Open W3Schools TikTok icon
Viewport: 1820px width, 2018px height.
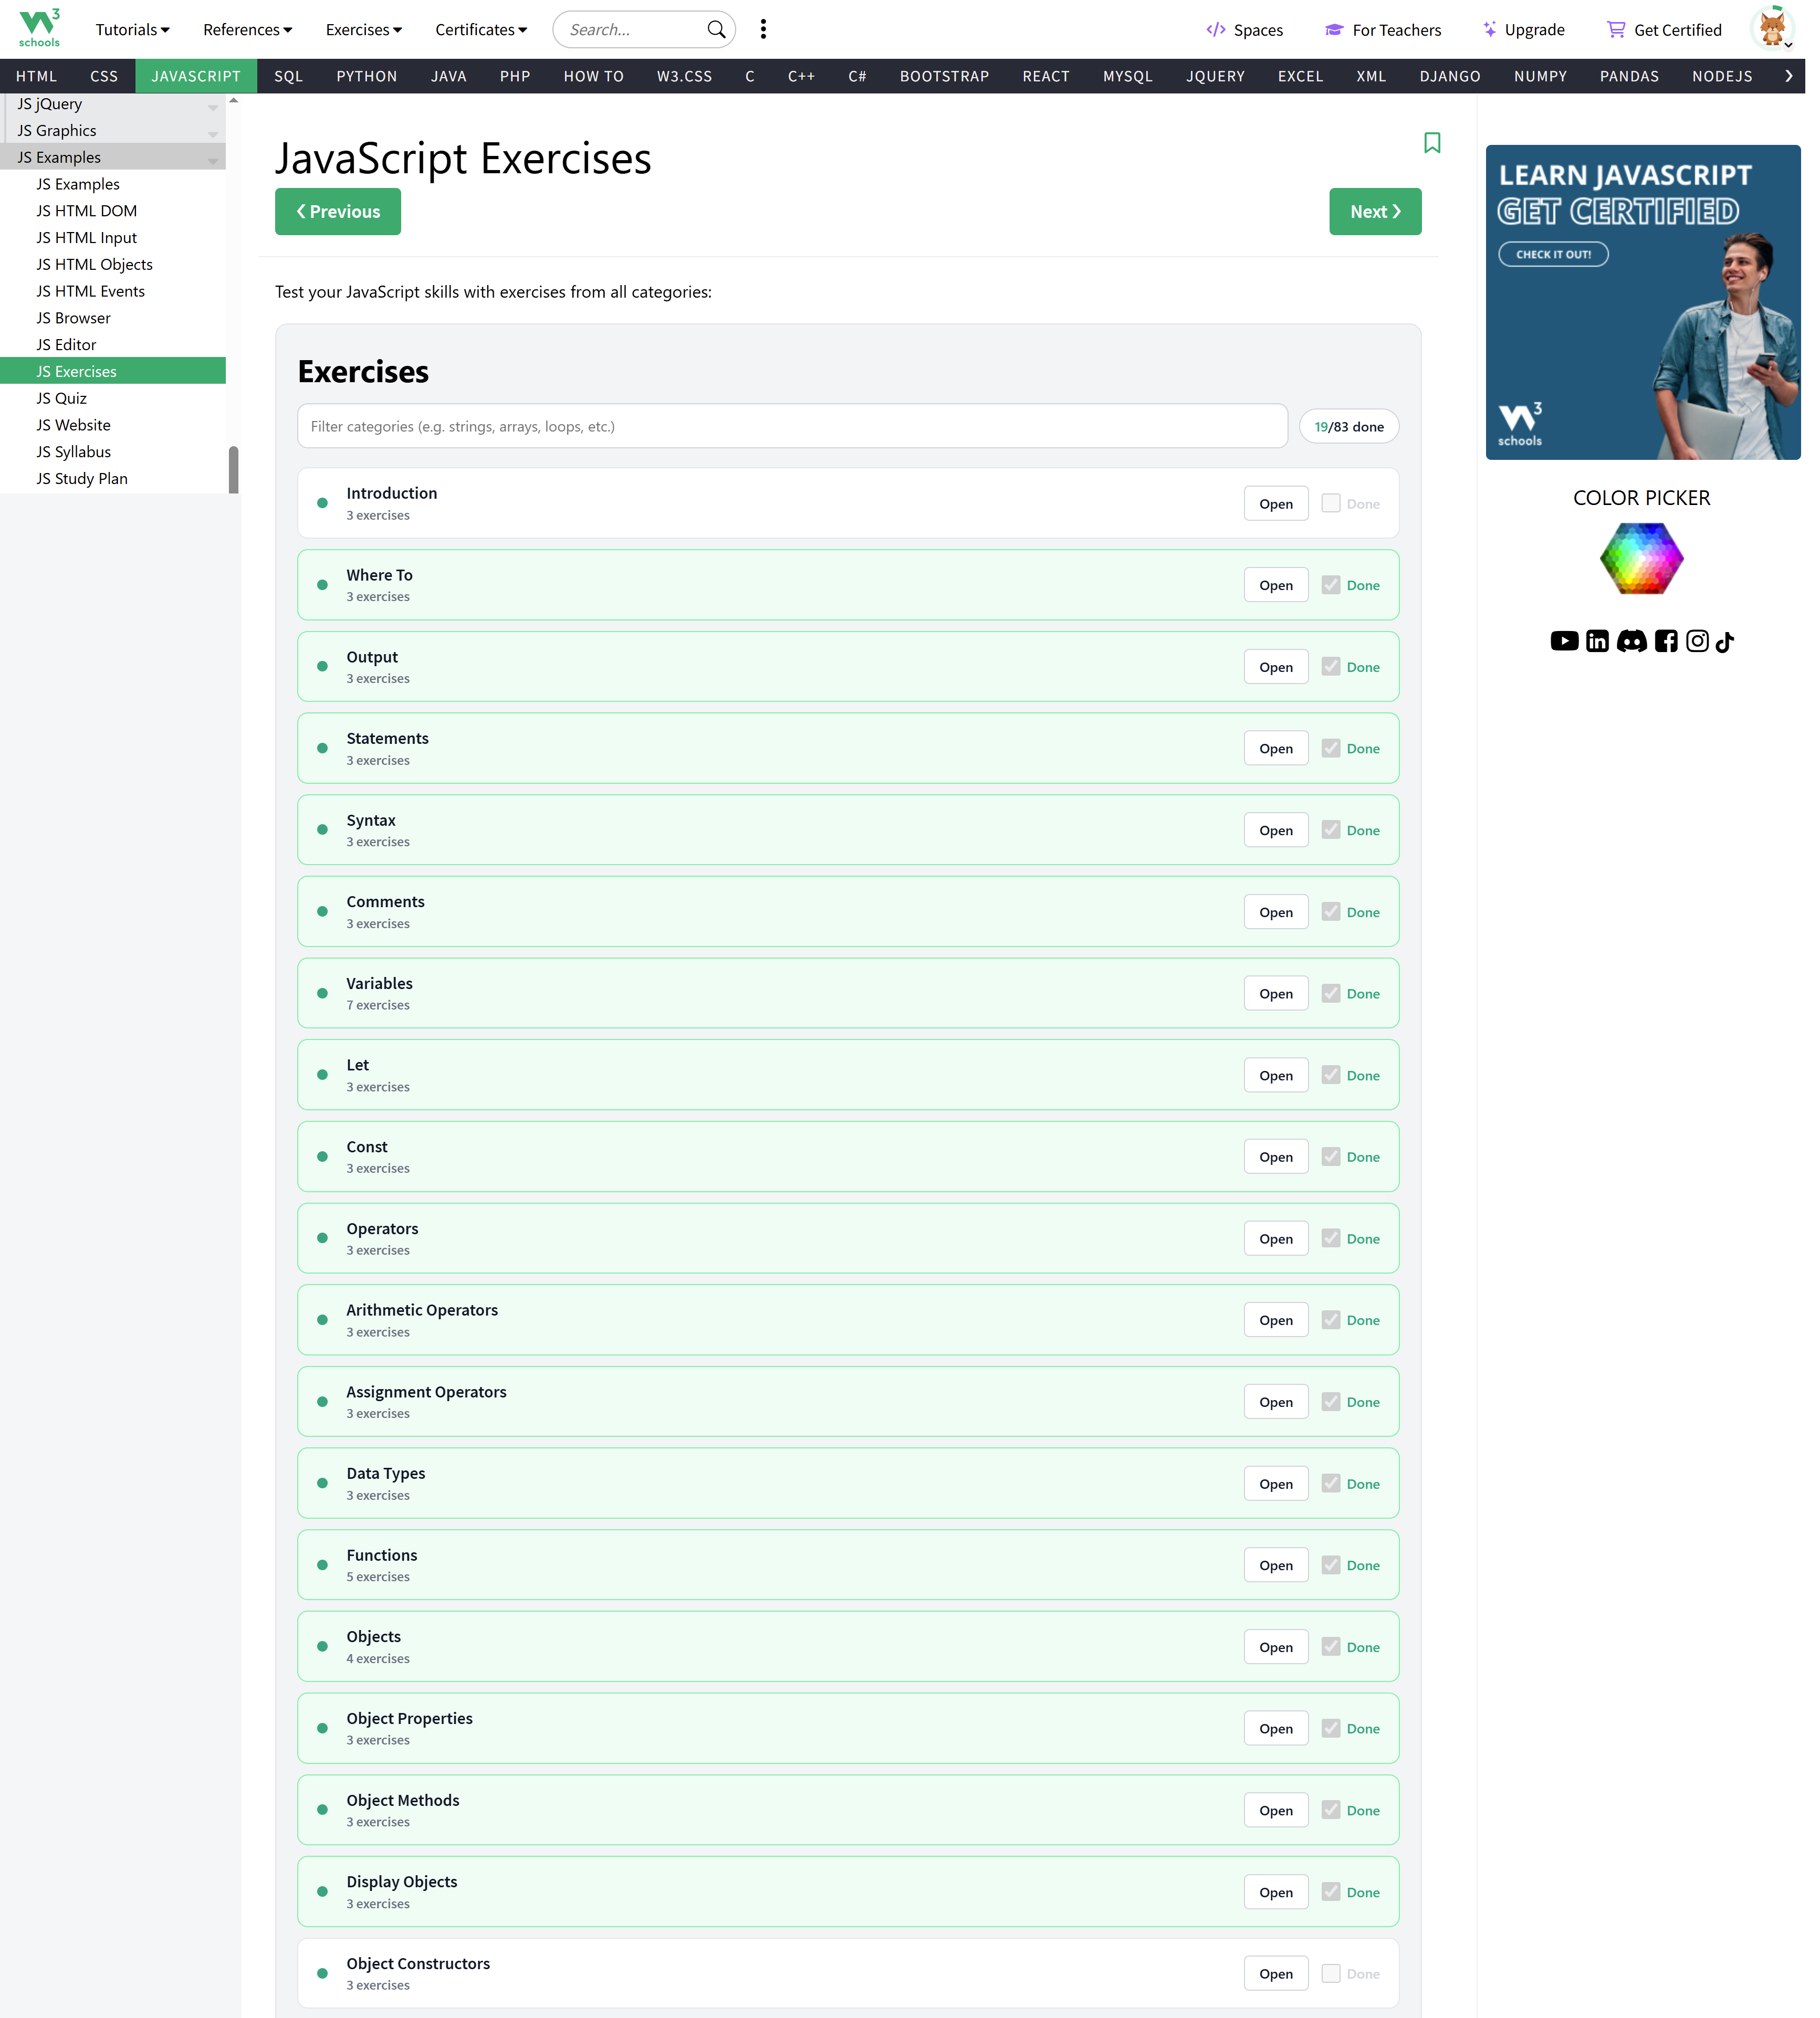click(x=1724, y=642)
